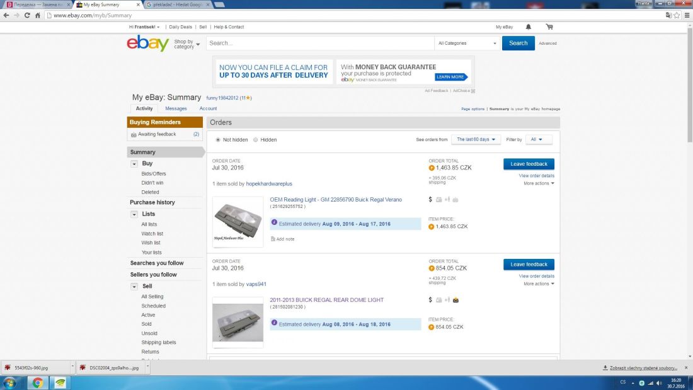The image size is (693, 390).
Task: Click the translate page icon in the address bar
Action: (x=668, y=15)
